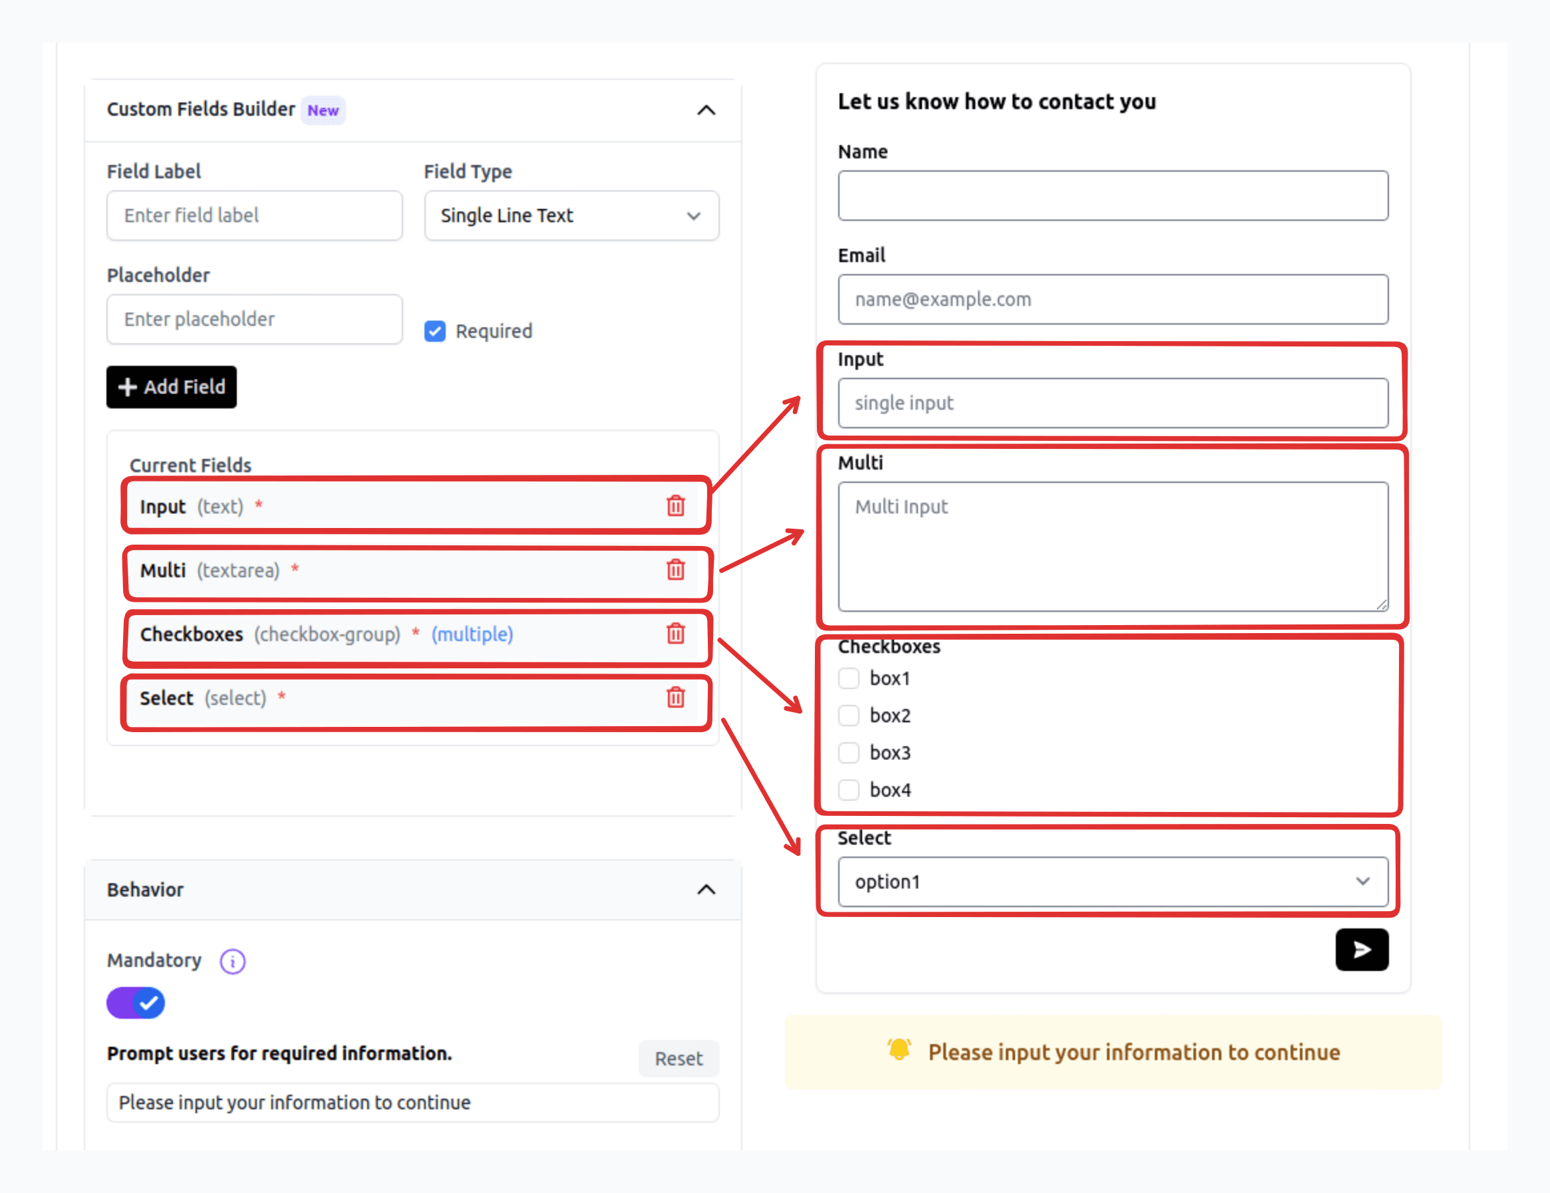Click the send arrow button in preview

pyautogui.click(x=1361, y=949)
